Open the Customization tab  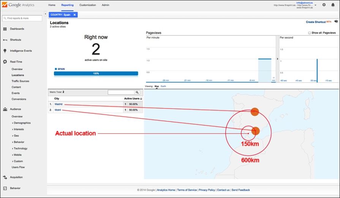point(88,5)
